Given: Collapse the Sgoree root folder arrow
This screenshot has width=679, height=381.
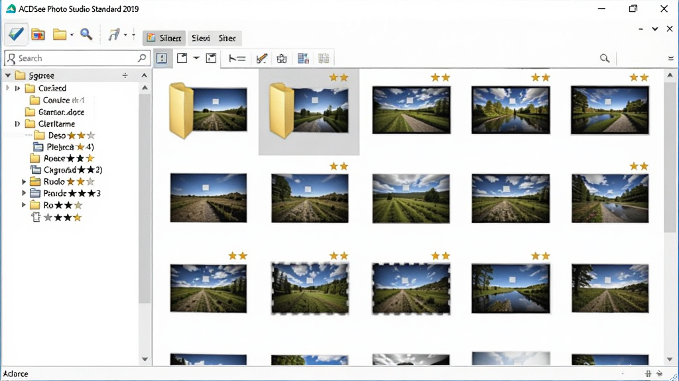Looking at the screenshot, I should tap(8, 75).
